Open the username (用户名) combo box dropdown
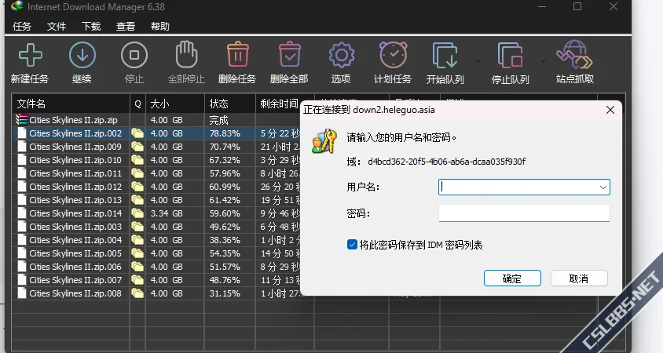This screenshot has width=663, height=353. (603, 187)
